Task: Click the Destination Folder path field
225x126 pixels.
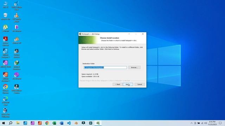Action: point(105,68)
